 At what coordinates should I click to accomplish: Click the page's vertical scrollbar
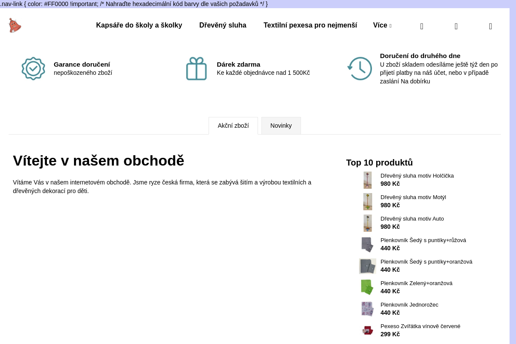click(513, 172)
